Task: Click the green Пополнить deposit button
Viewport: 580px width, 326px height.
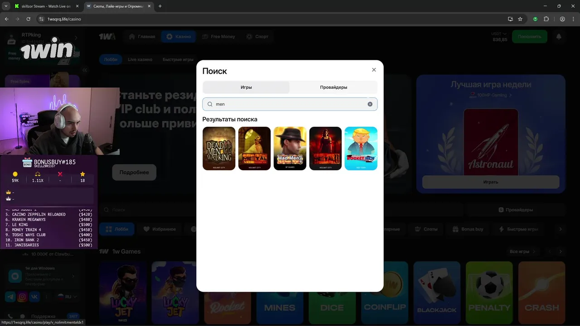Action: pos(529,37)
